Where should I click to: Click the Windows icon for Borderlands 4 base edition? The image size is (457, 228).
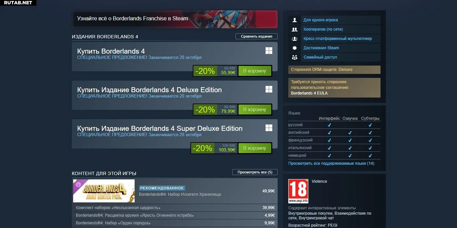(x=269, y=51)
